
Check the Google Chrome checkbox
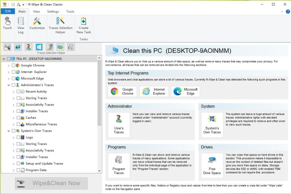[x=13, y=65]
